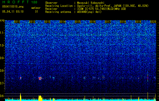Click the date stamp 05.04.11 03:10
Viewport: 159px width, 101px height.
point(13,12)
